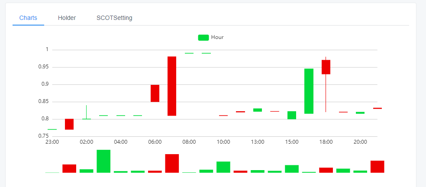Select the flat green candle at 08:00
Image resolution: width=426 pixels, height=187 pixels.
coord(189,53)
